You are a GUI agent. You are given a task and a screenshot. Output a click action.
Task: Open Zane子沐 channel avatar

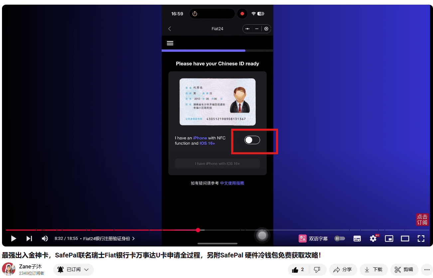click(x=9, y=269)
